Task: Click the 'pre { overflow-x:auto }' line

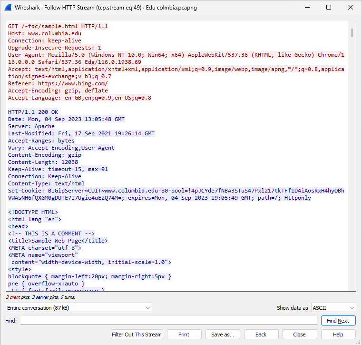Action: 47,284
